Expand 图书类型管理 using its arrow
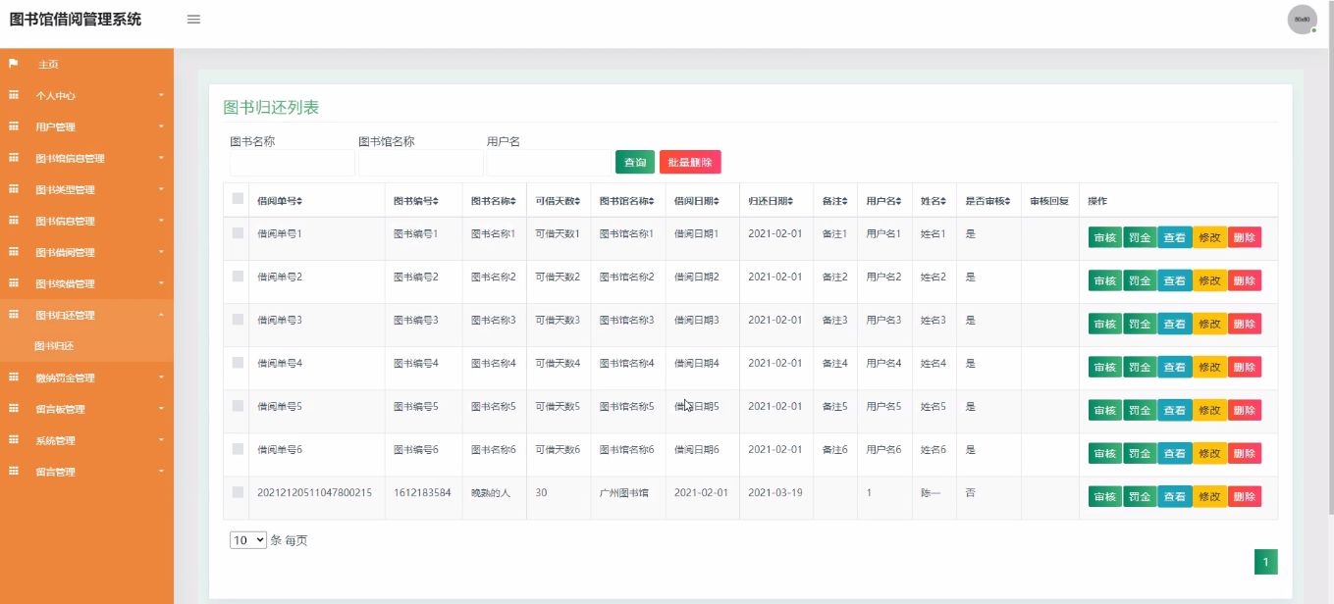Viewport: 1334px width, 604px height. [161, 189]
